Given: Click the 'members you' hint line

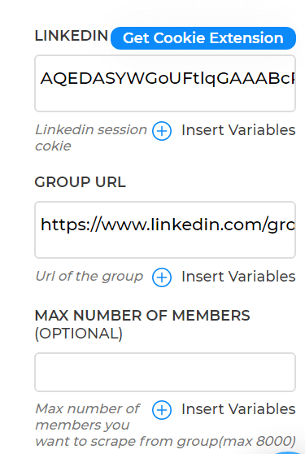Looking at the screenshot, I should (82, 426).
